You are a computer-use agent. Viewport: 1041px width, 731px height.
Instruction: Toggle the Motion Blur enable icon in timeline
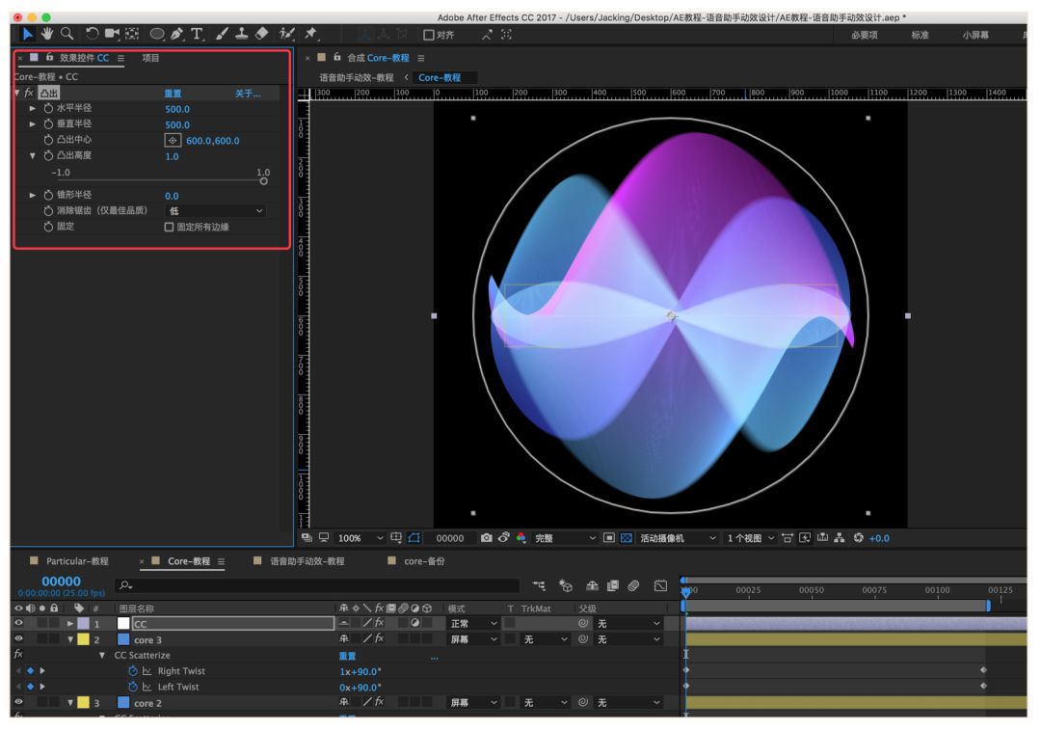[633, 585]
